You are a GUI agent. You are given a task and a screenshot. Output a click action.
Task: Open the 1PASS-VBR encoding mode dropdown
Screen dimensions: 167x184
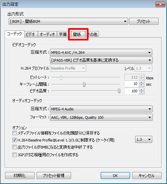tap(101, 60)
